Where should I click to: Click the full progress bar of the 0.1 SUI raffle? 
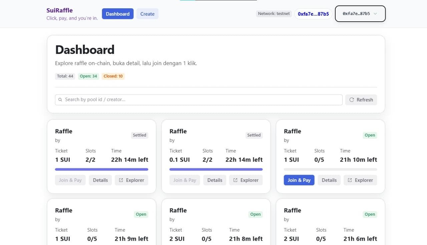216,169
